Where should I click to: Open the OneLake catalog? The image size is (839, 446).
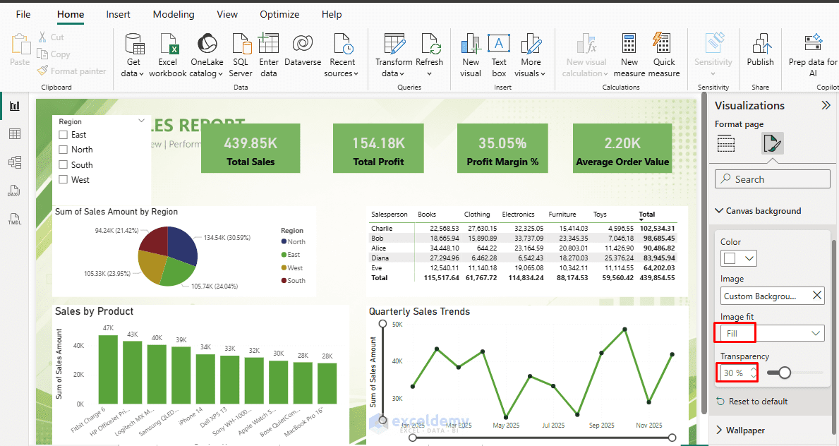coord(207,55)
